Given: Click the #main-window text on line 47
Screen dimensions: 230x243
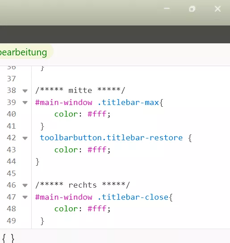Looking at the screenshot, I should [x=64, y=197].
